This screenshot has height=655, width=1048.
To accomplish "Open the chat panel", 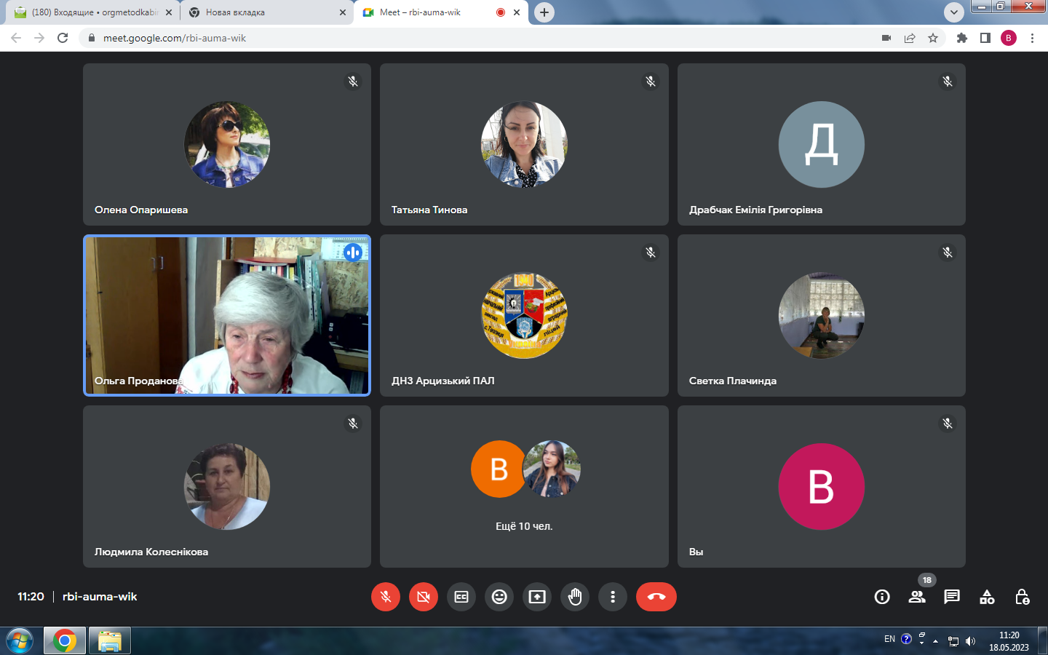I will pyautogui.click(x=952, y=597).
